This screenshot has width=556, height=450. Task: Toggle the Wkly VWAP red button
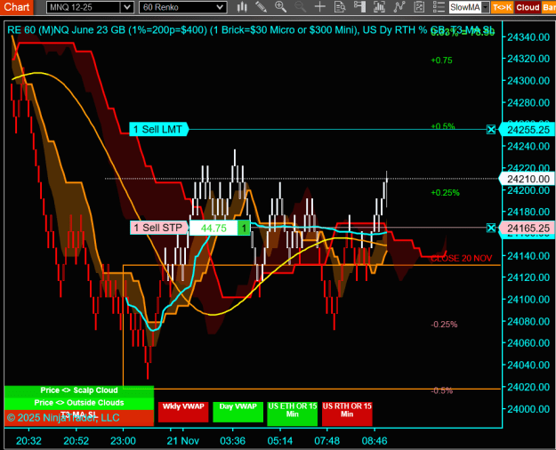click(183, 412)
